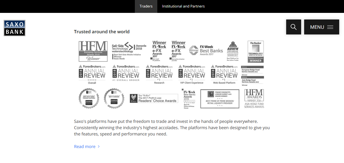Click the Best FX Broker seal

pyautogui.click(x=114, y=98)
